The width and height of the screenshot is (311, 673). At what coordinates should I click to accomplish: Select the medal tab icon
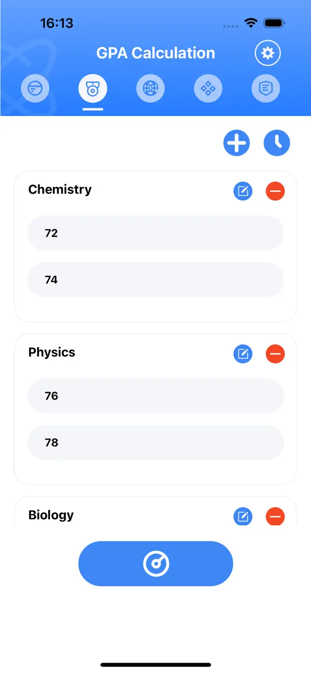[x=93, y=89]
